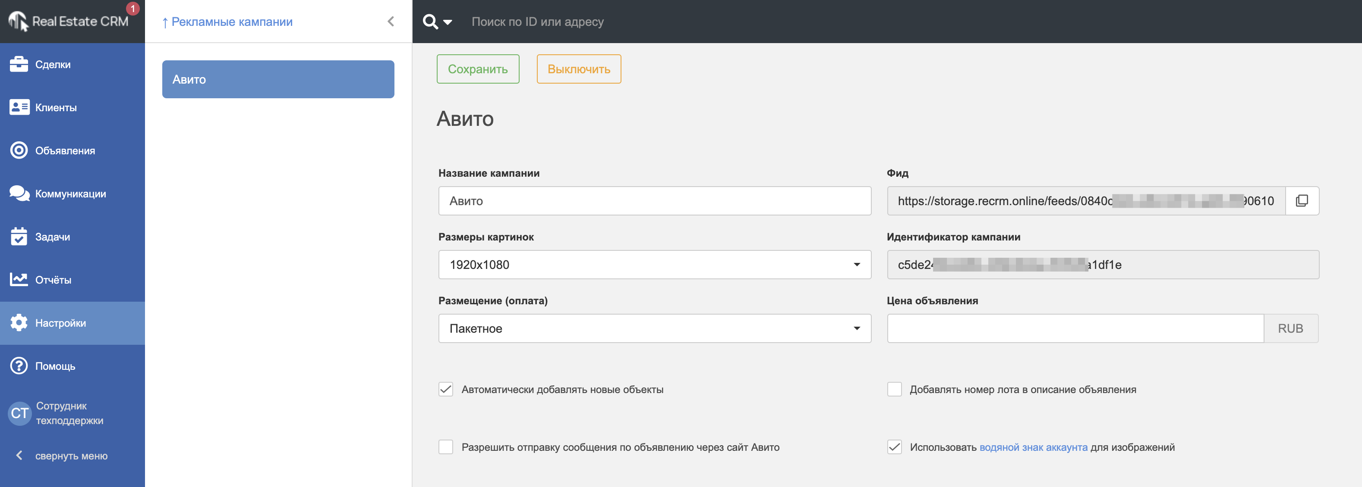Expand the search type dropdown arrow
Screen dimensions: 1362x487
[x=448, y=22]
